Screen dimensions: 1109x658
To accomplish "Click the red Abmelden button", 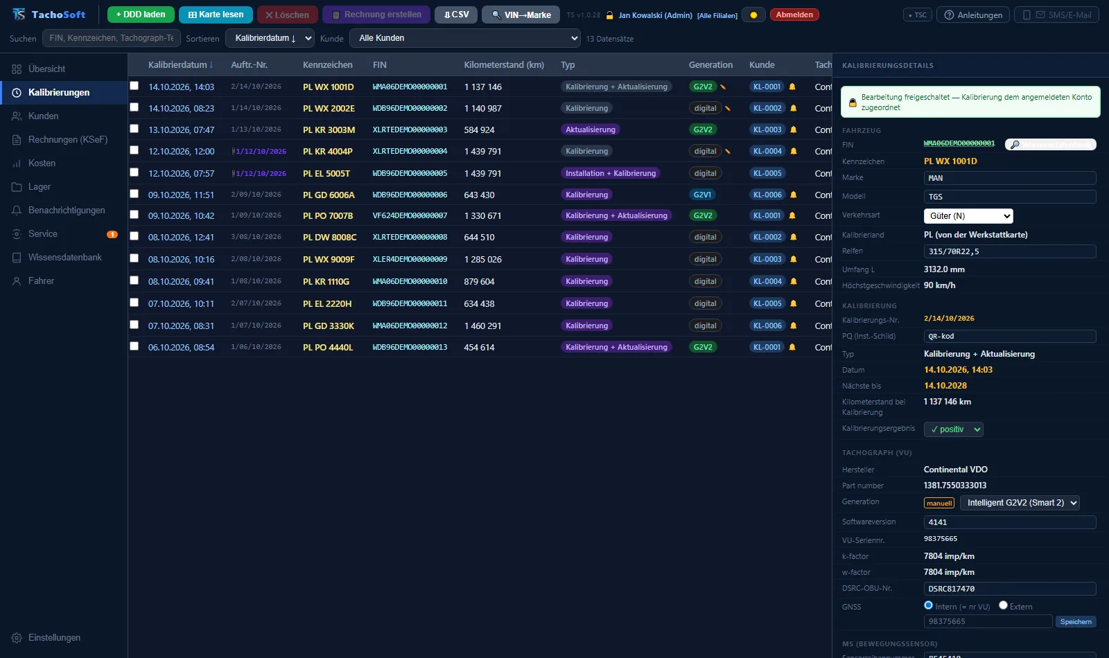I will tap(794, 15).
